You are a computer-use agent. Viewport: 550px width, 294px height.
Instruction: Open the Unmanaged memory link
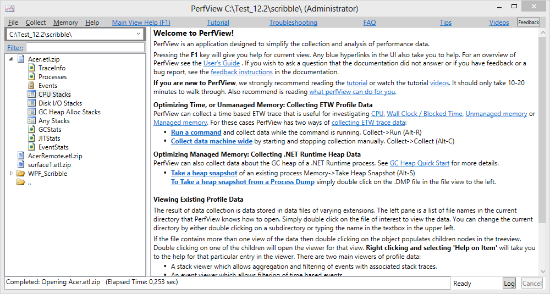click(496, 114)
